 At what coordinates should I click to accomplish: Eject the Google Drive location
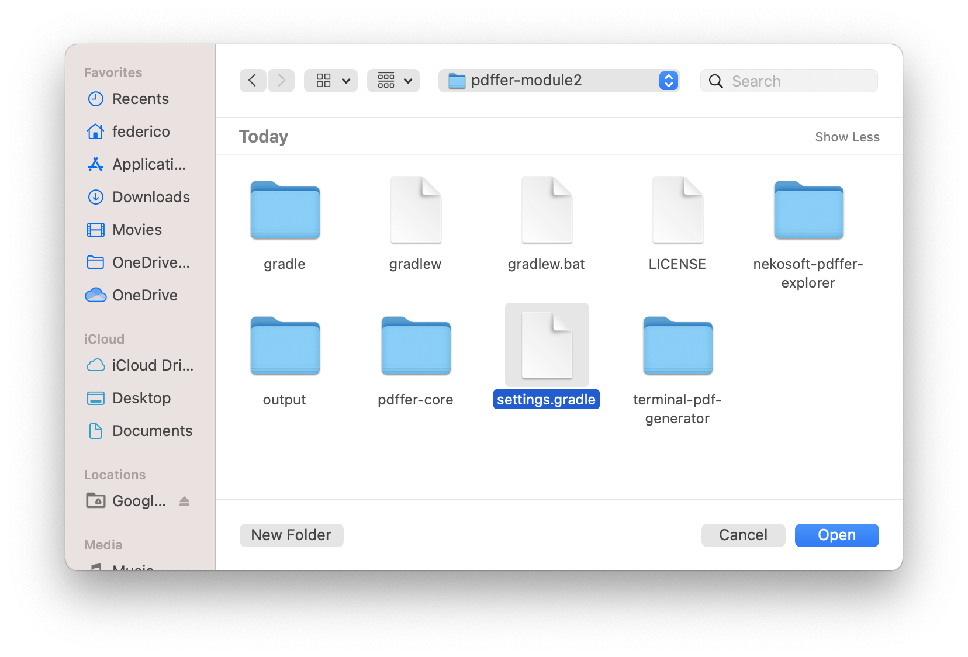coord(185,502)
